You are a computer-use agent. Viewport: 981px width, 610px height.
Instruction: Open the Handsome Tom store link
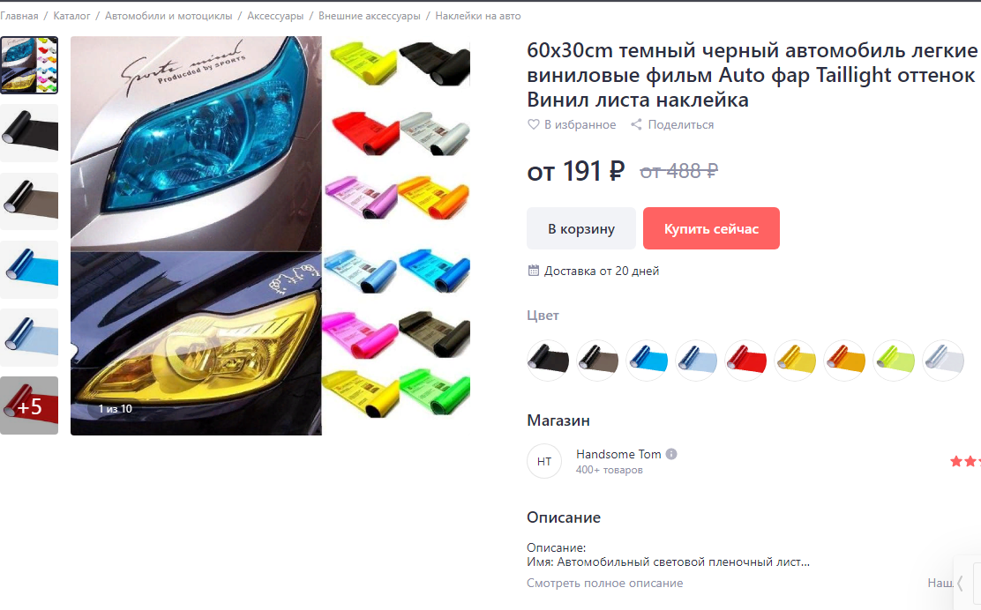pyautogui.click(x=618, y=454)
